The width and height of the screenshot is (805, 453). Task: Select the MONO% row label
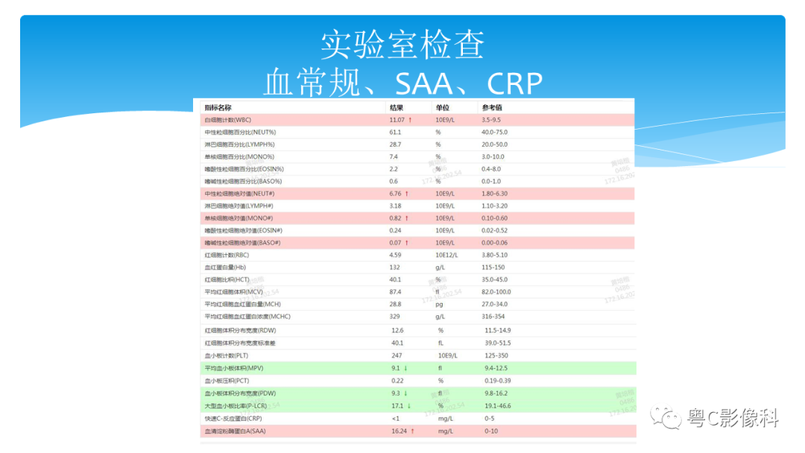[x=239, y=157]
